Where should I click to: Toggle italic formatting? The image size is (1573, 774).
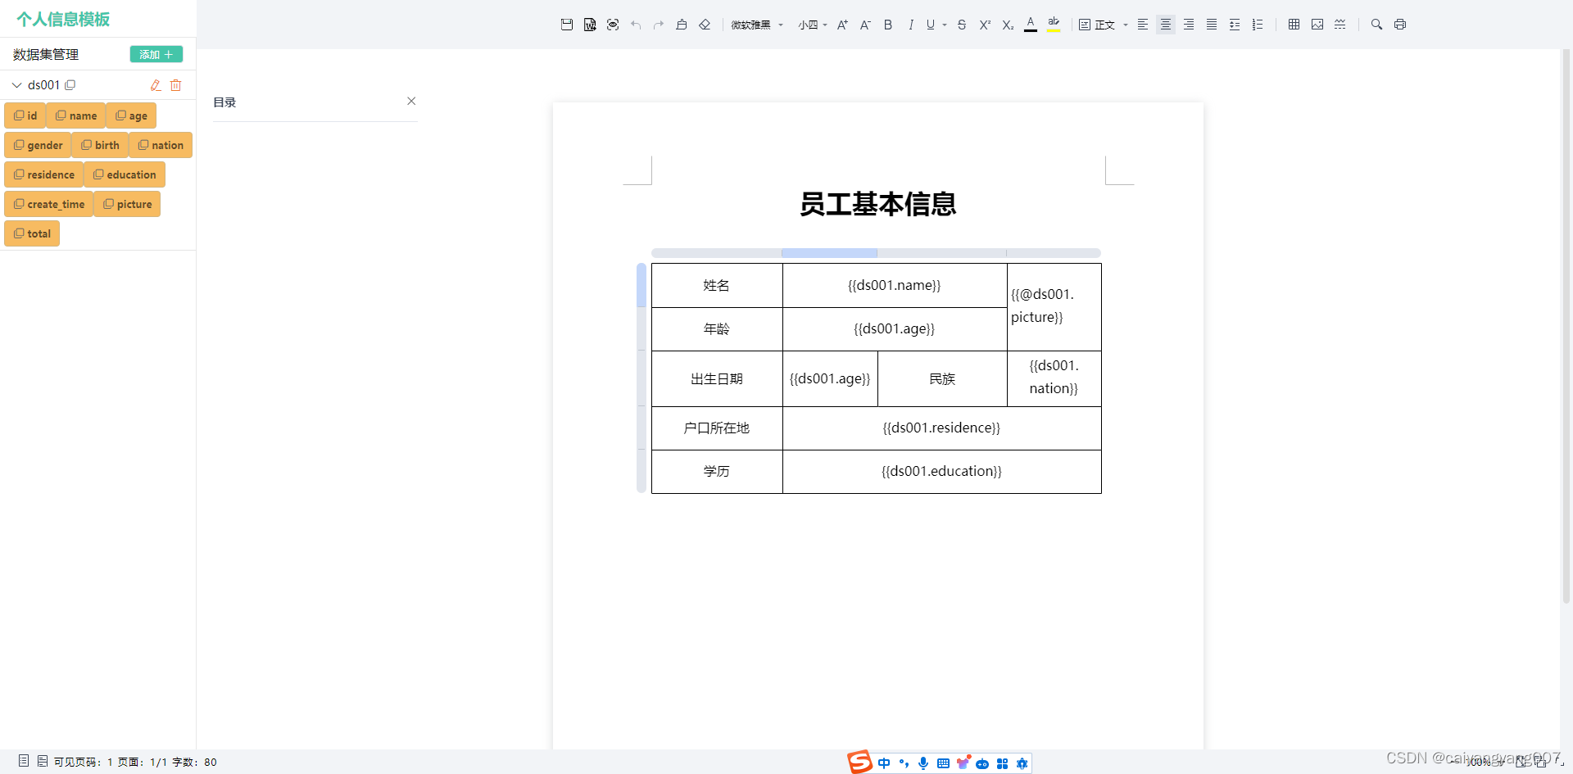click(911, 25)
